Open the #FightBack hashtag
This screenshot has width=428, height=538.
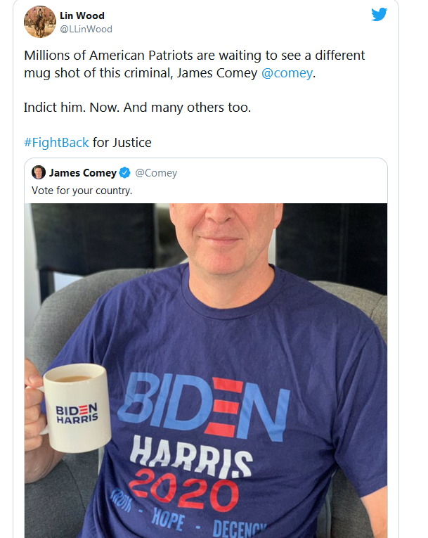tap(56, 142)
